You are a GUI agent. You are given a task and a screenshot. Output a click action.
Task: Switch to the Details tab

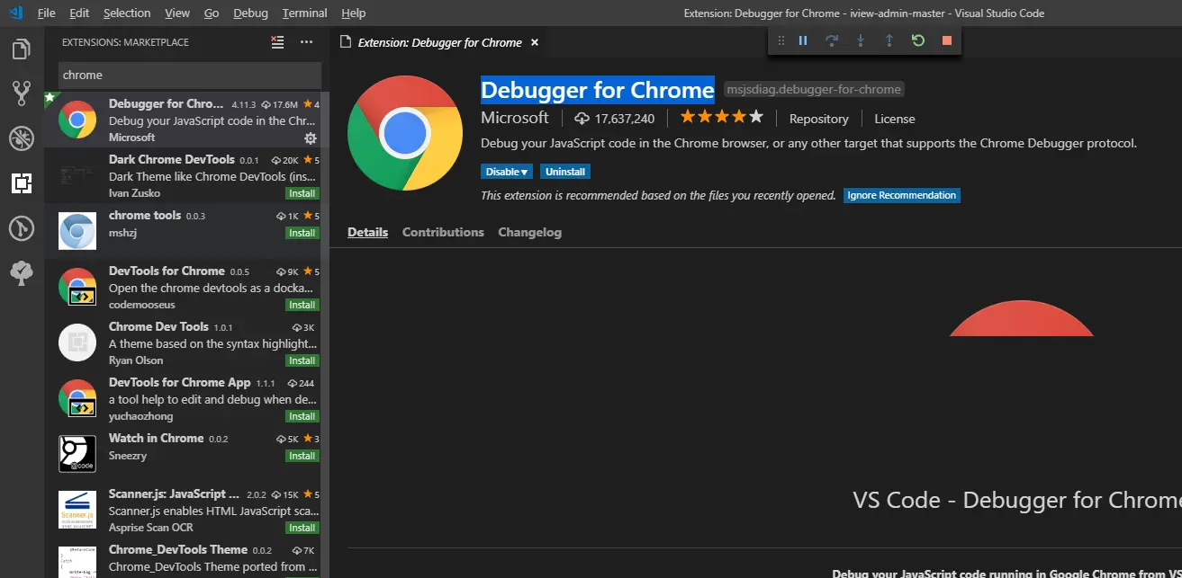coord(367,232)
